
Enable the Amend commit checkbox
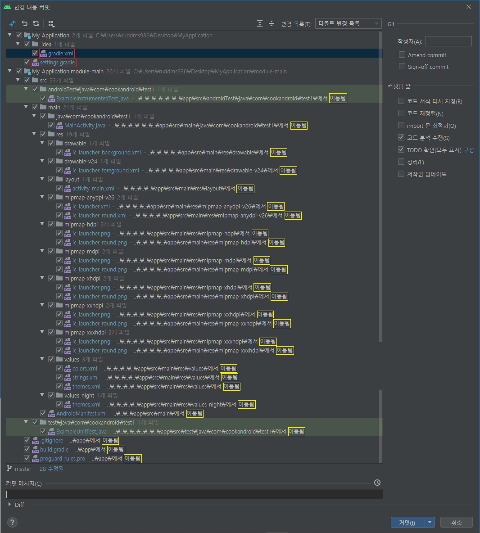[402, 55]
